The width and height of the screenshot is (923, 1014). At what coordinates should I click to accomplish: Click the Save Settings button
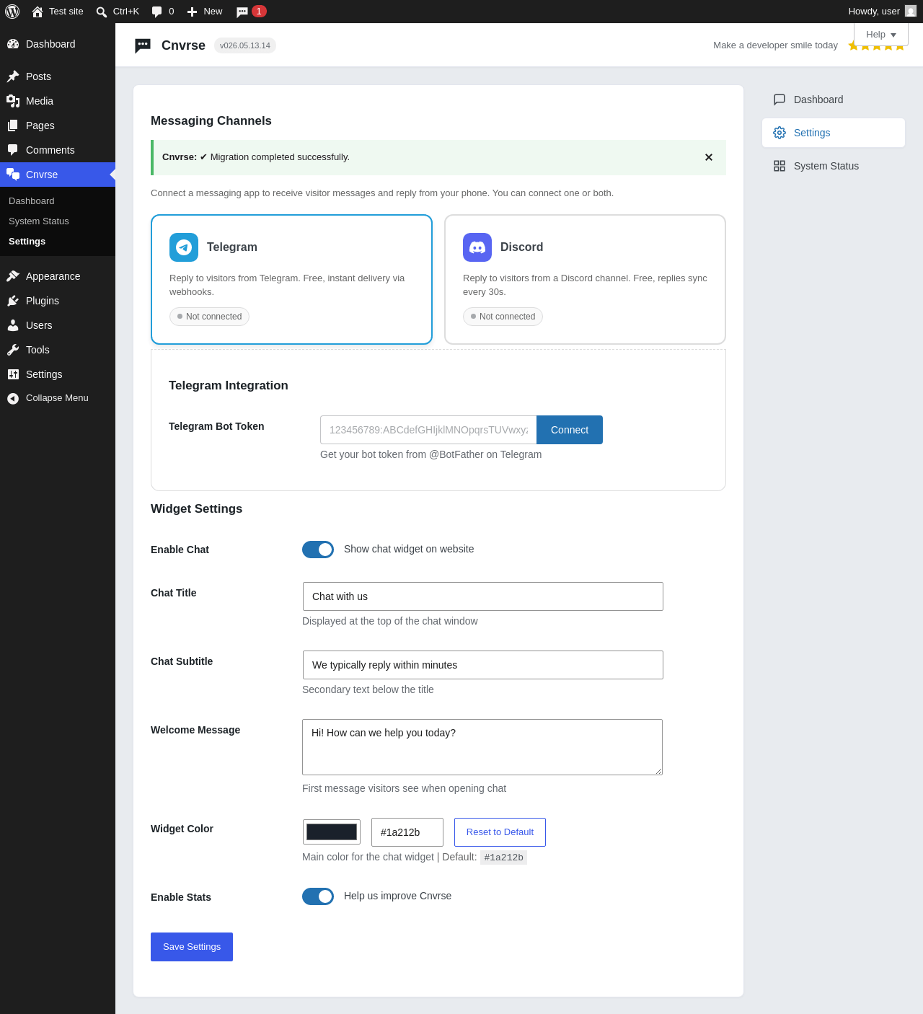(x=192, y=947)
